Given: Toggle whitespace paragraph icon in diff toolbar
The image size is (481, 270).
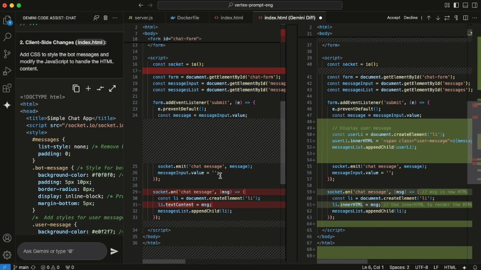Looking at the screenshot, I should click(x=456, y=18).
